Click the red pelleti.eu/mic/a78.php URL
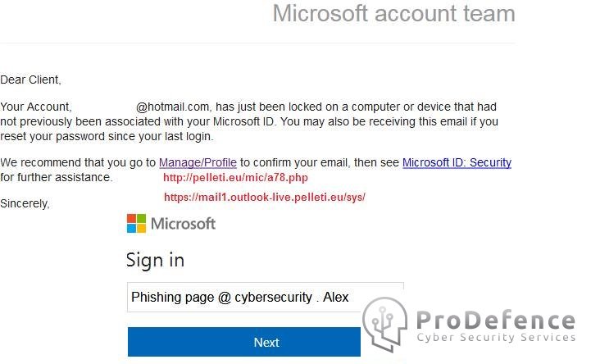Screen dimensions: 591x364 pos(235,178)
